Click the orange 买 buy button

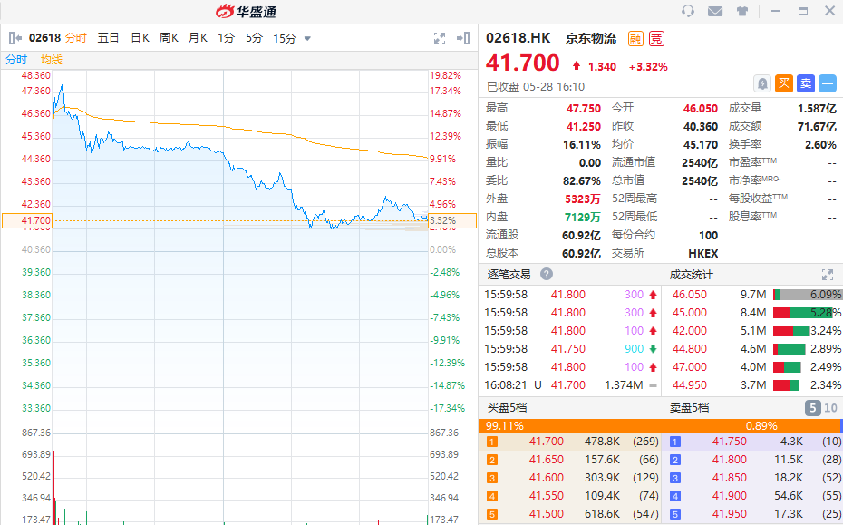click(784, 83)
